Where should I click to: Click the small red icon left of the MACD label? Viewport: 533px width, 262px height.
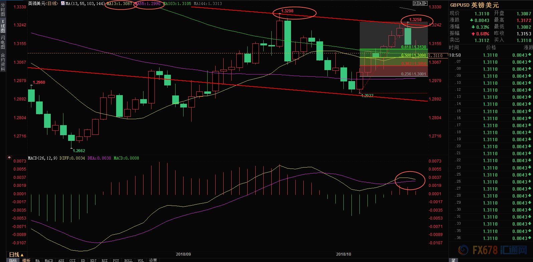point(9,158)
